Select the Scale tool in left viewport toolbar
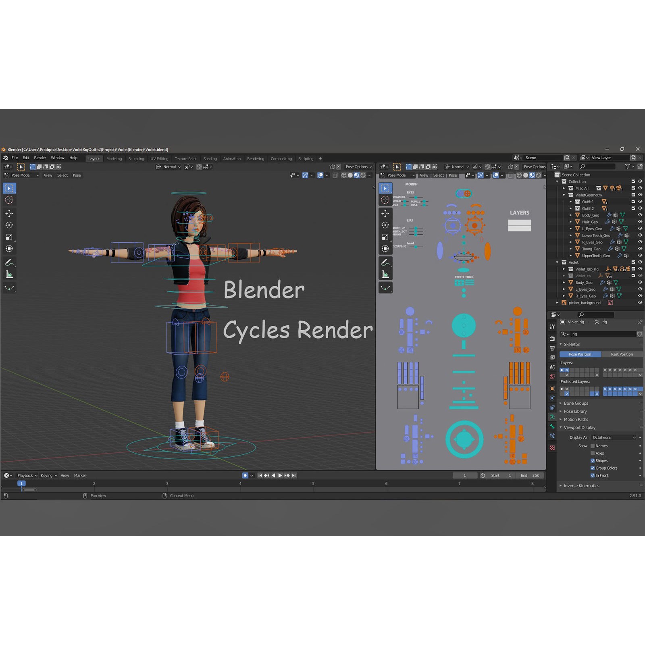Image resolution: width=645 pixels, height=645 pixels. pos(9,237)
